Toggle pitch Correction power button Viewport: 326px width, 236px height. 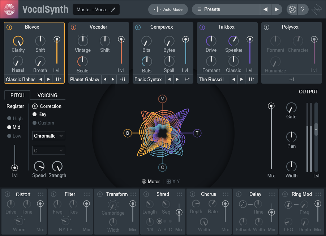pyautogui.click(x=35, y=106)
